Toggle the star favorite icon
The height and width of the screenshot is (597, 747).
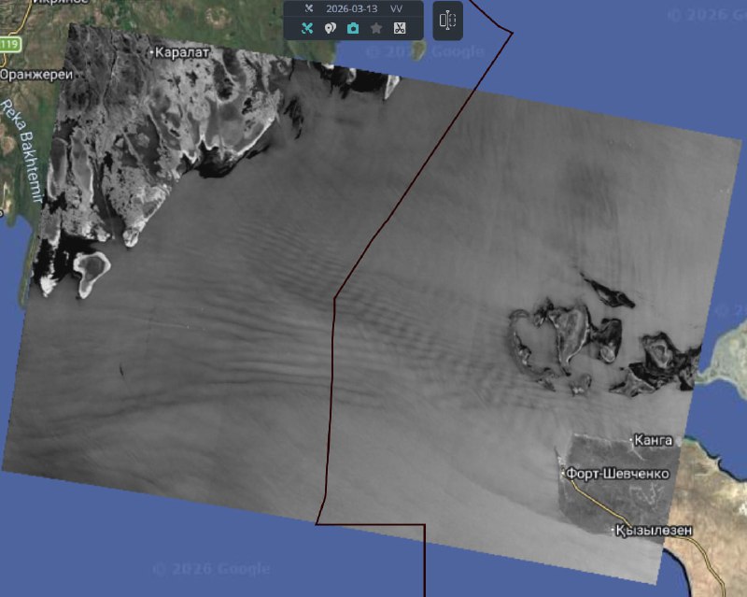pos(376,28)
